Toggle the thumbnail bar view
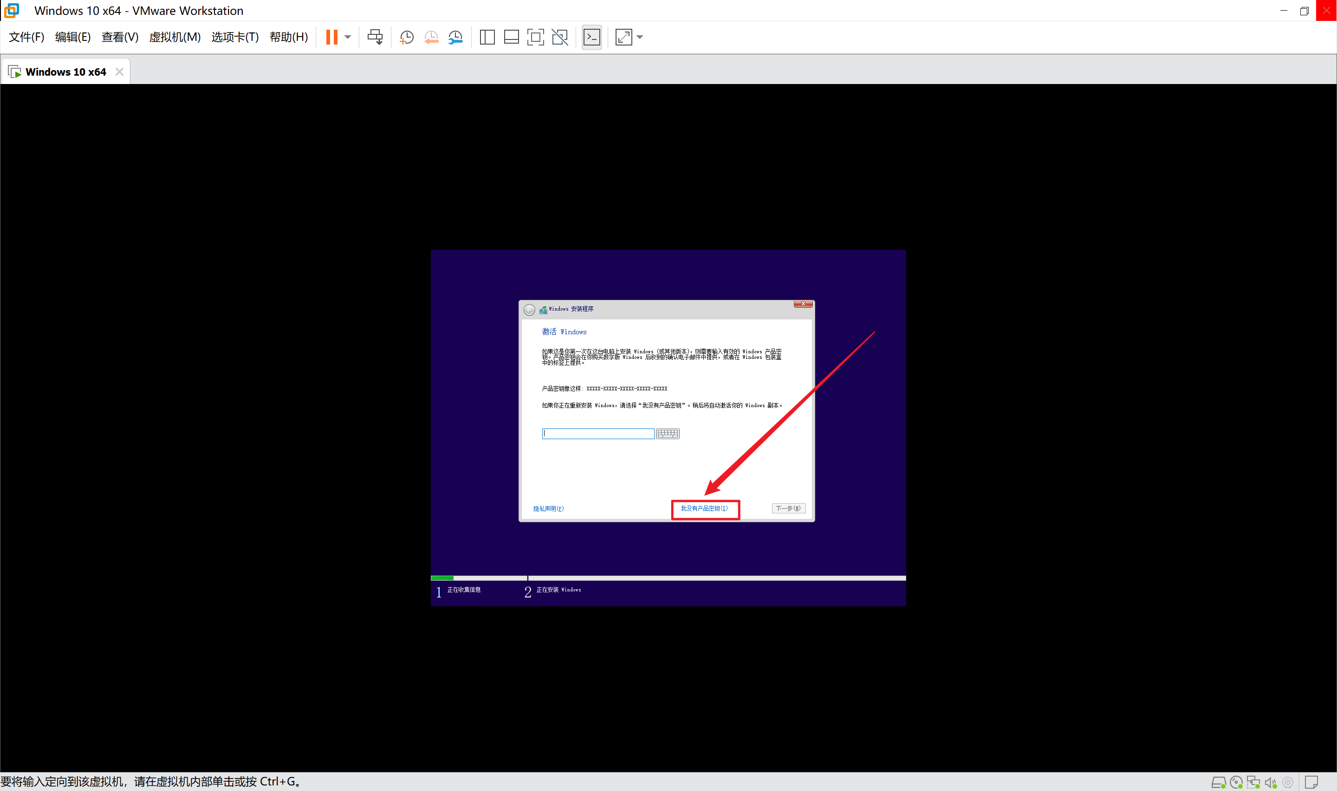 [x=511, y=37]
